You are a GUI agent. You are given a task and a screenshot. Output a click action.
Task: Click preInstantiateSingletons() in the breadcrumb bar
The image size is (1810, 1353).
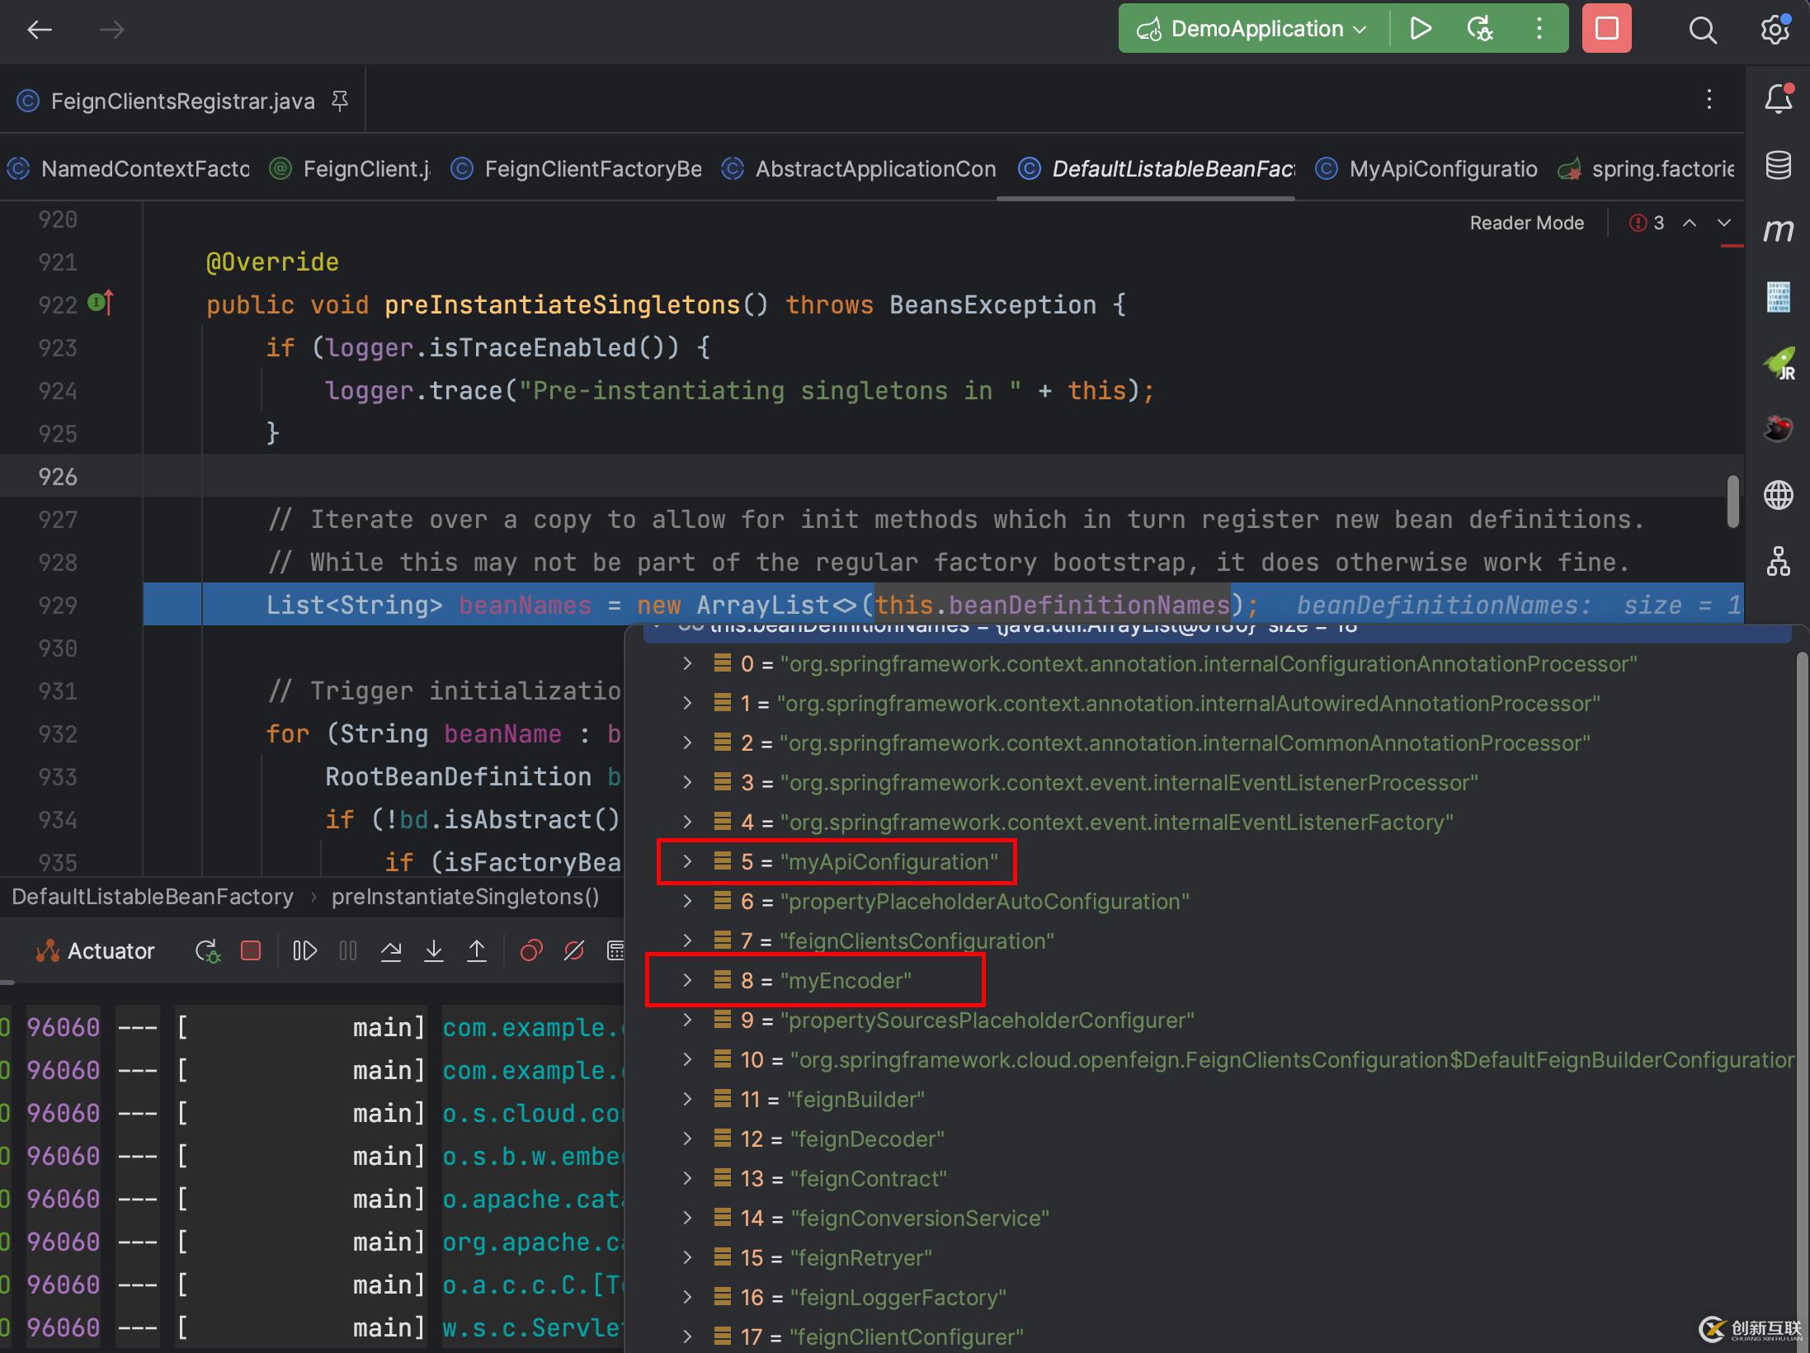(465, 897)
